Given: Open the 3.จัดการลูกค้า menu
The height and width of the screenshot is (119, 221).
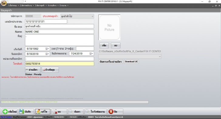Looking at the screenshot, I should tap(41, 5).
